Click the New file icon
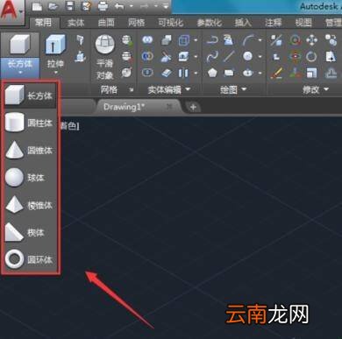The image size is (342, 339). point(37,6)
